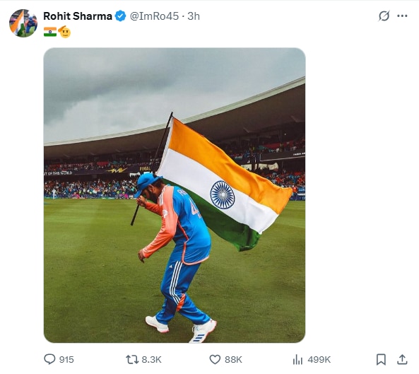Toggle the bookmark icon on the post

(381, 359)
